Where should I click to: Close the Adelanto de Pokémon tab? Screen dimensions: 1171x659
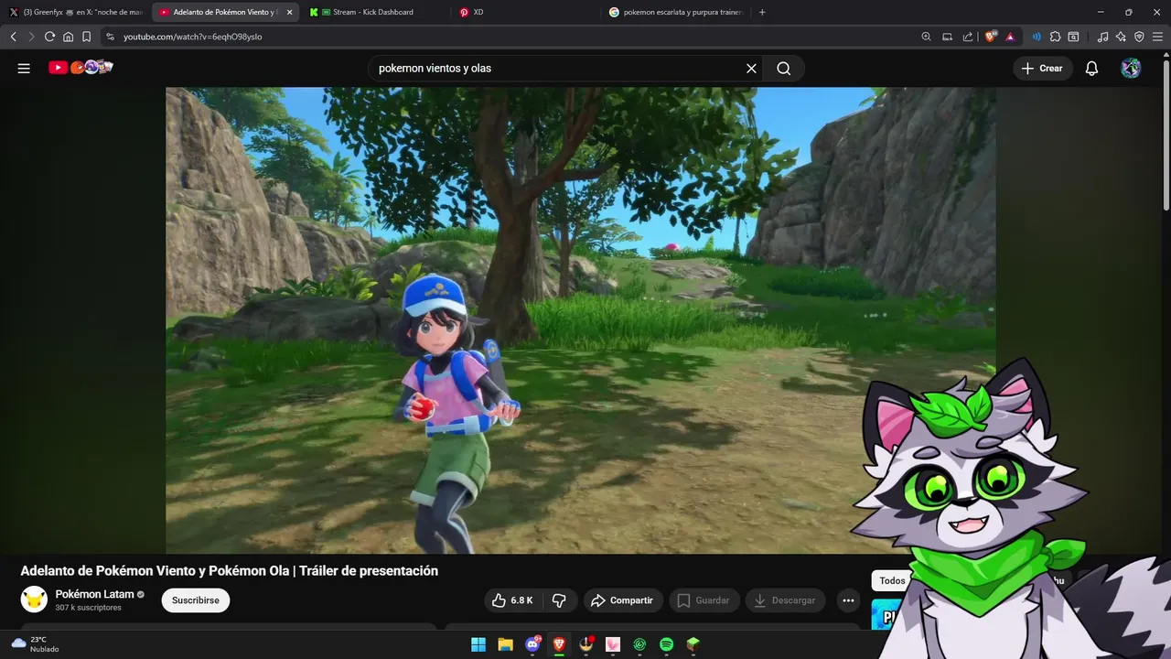(x=290, y=12)
